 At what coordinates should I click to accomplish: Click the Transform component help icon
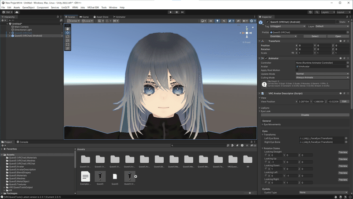click(341, 41)
